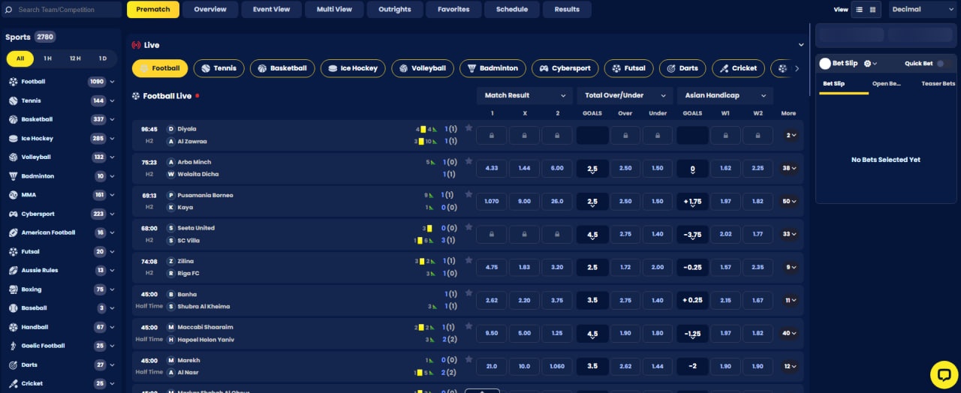Open the Decimal odds format dropdown
Screen dimensions: 961x393
pyautogui.click(x=922, y=10)
